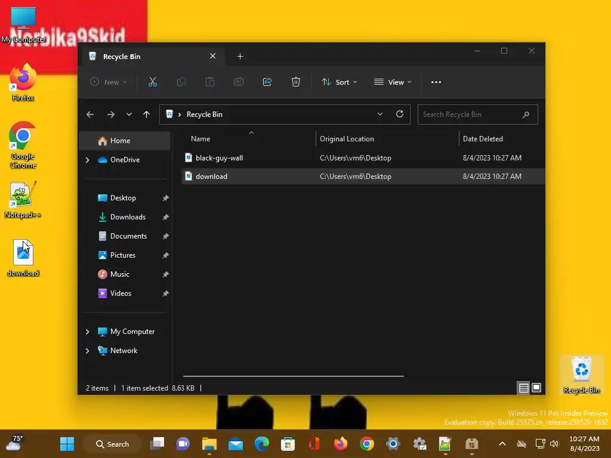Click the Paste clipboard icon
611x458 pixels.
[x=210, y=82]
